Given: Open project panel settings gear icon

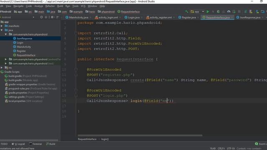Looking at the screenshot, I should pos(53,17).
